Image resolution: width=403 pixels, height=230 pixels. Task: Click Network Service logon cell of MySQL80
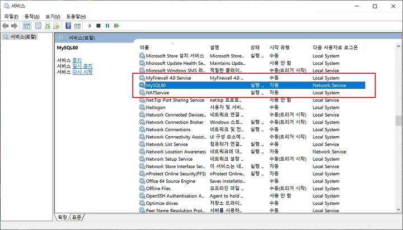pyautogui.click(x=329, y=85)
